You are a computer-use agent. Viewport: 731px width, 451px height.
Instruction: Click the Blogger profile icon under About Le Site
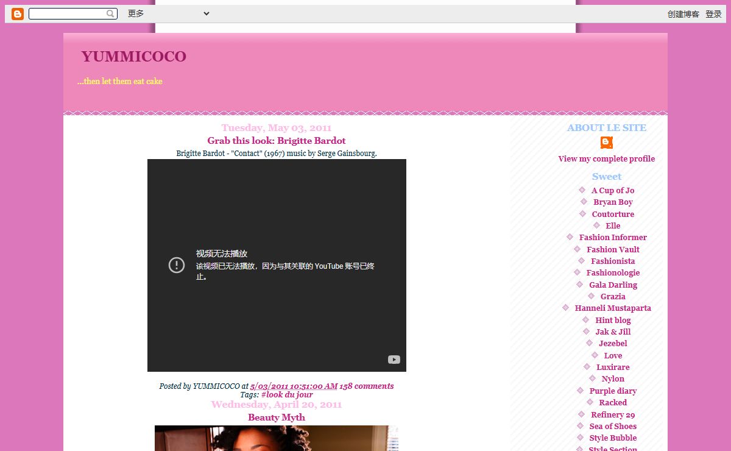pyautogui.click(x=607, y=142)
